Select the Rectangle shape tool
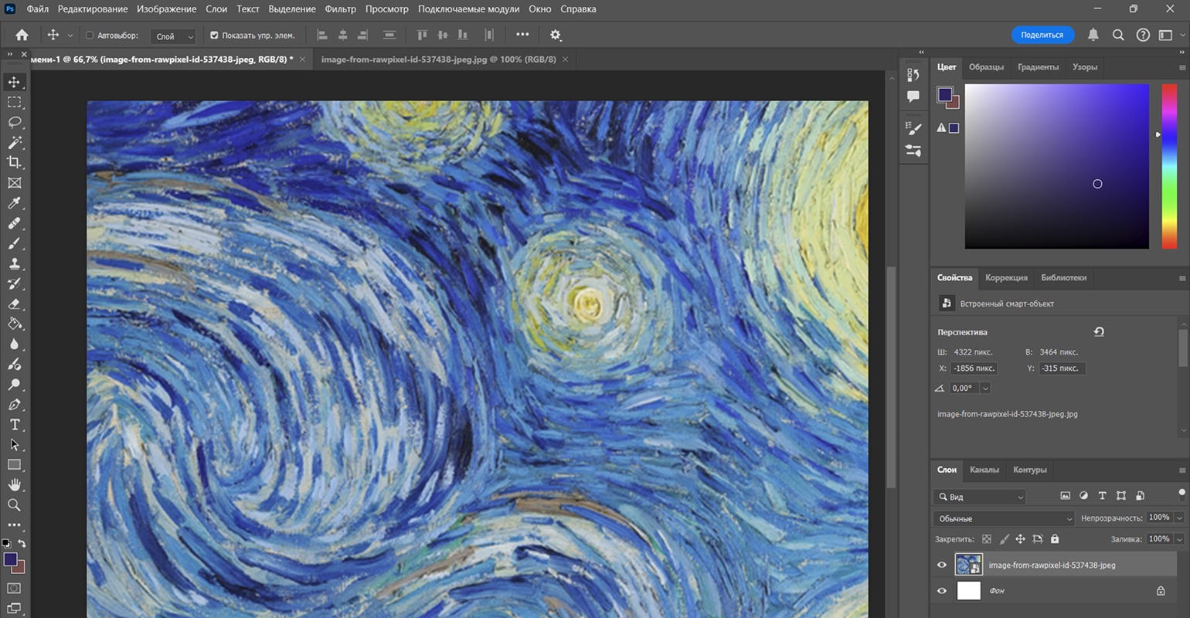Screen dimensions: 1190x618 point(14,464)
